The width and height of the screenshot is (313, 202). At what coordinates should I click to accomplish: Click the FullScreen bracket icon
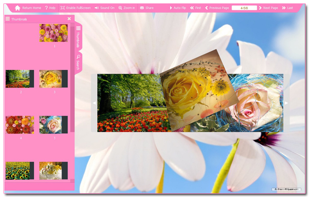(63, 8)
